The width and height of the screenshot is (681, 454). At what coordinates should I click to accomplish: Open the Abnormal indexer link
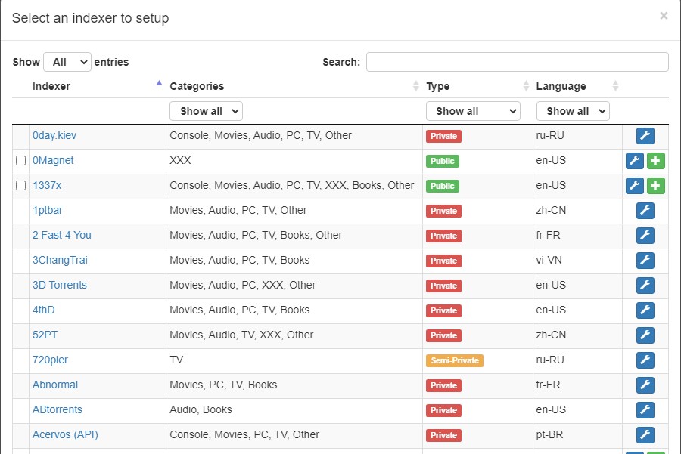tap(55, 385)
